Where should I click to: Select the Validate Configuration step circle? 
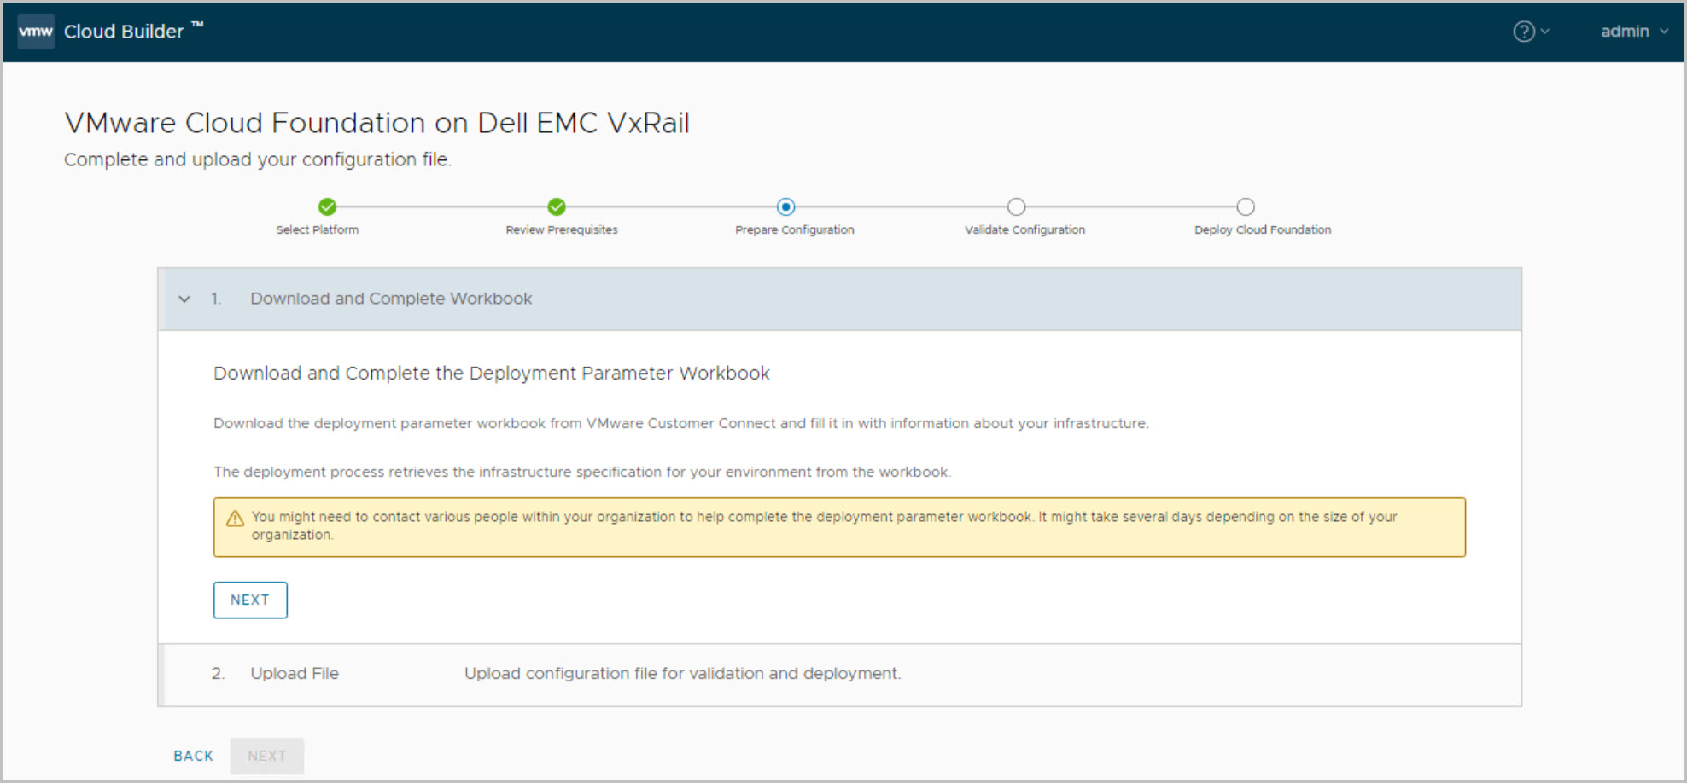pos(1016,206)
